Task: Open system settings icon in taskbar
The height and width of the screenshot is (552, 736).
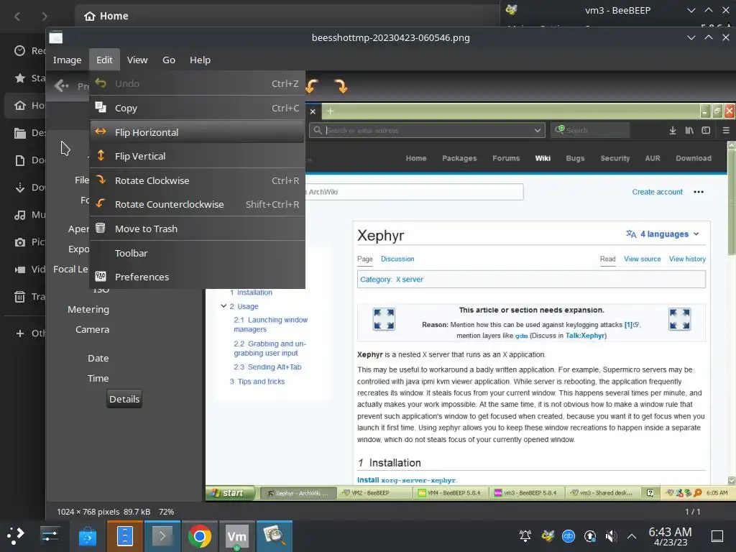Action: [x=50, y=535]
